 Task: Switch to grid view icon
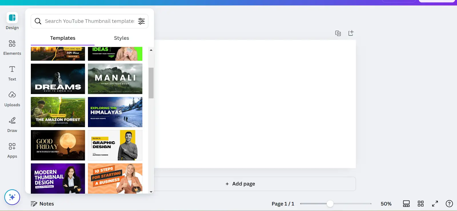421,204
